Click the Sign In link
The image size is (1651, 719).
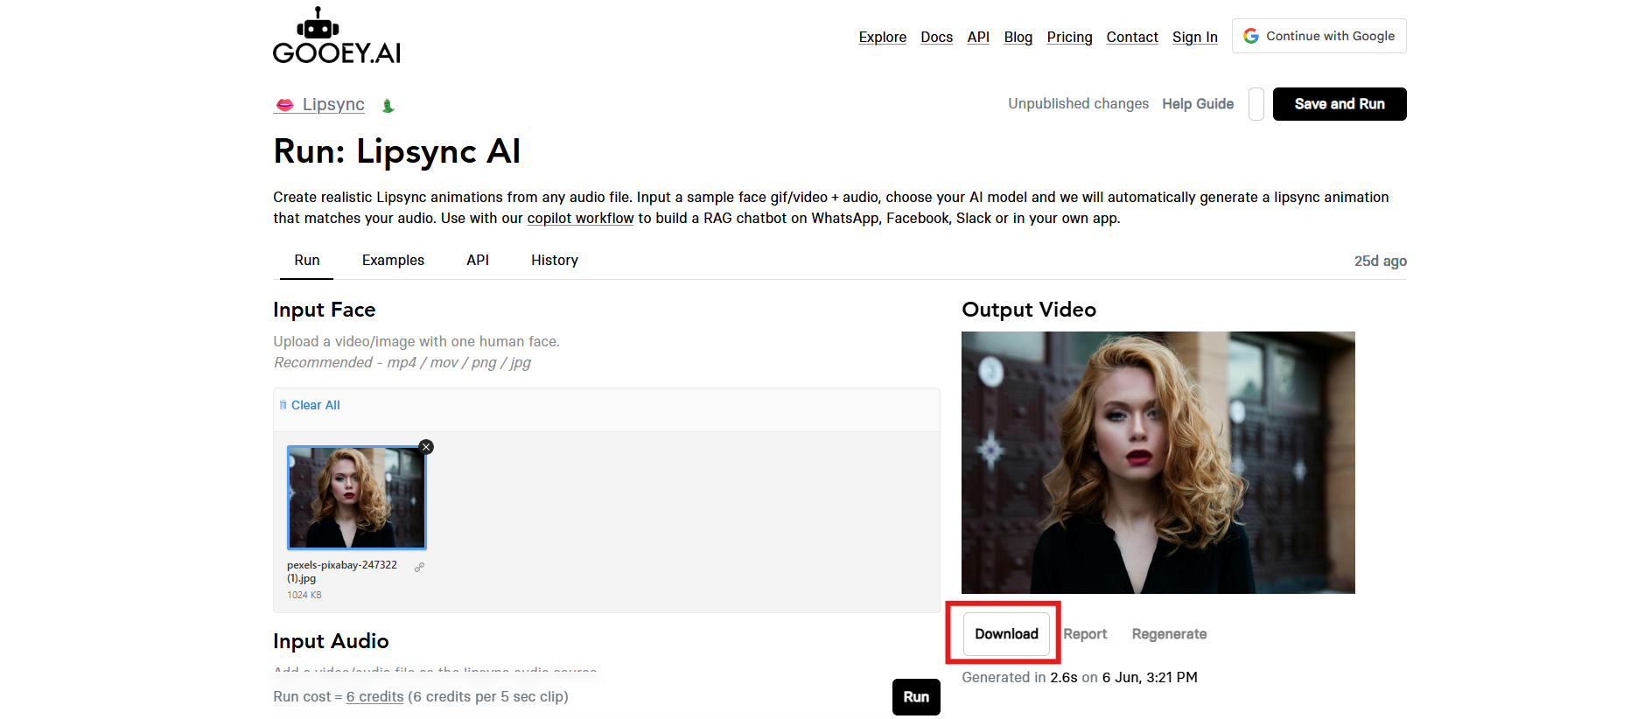click(x=1194, y=37)
